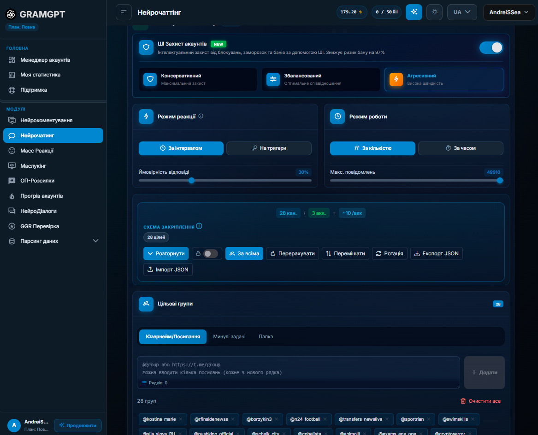Click the Експорт JSON button
Image resolution: width=538 pixels, height=435 pixels.
437,253
